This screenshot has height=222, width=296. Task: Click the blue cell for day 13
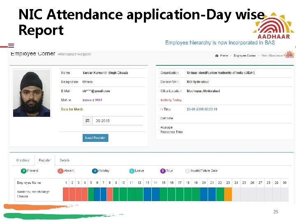pos(147,194)
